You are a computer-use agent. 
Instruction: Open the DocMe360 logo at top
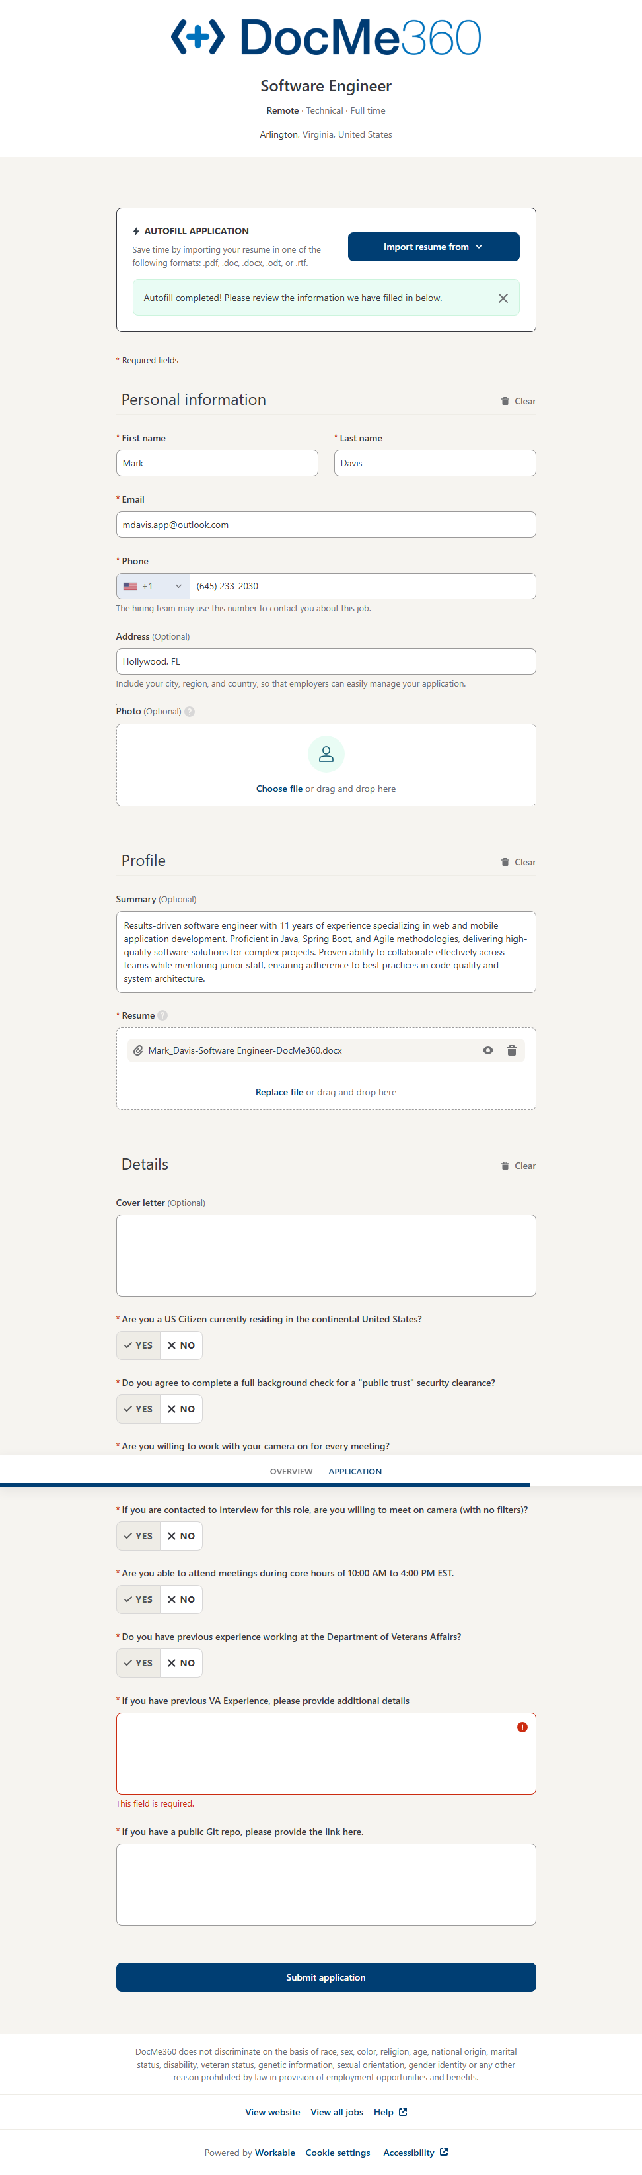tap(326, 37)
